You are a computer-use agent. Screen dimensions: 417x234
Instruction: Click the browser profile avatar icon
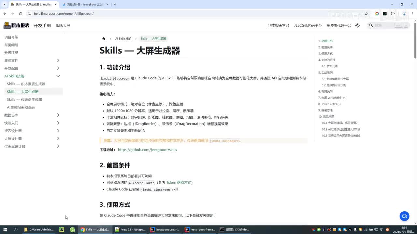tap(404, 14)
